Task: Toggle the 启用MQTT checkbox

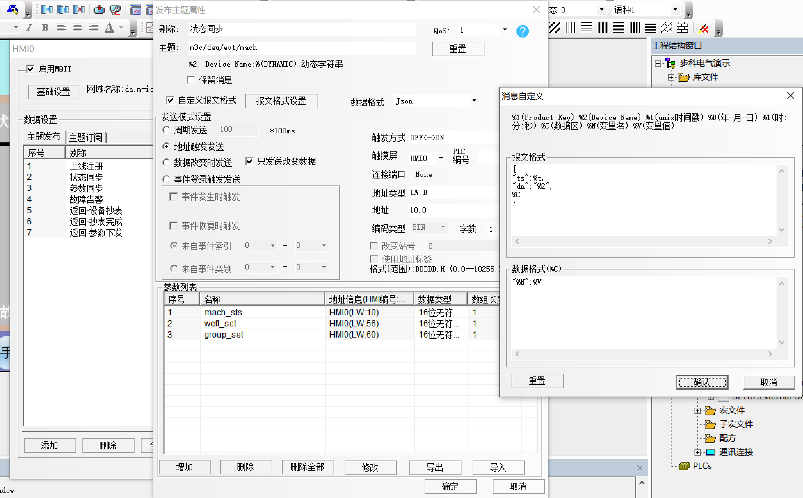Action: click(31, 69)
